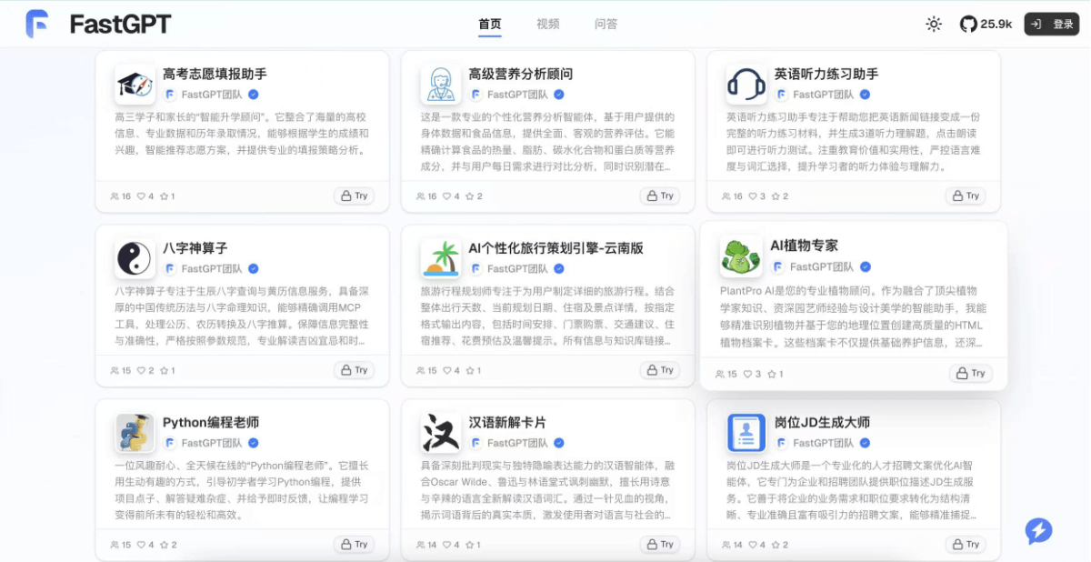Click the 登录 button
This screenshot has width=1091, height=562.
click(x=1051, y=24)
